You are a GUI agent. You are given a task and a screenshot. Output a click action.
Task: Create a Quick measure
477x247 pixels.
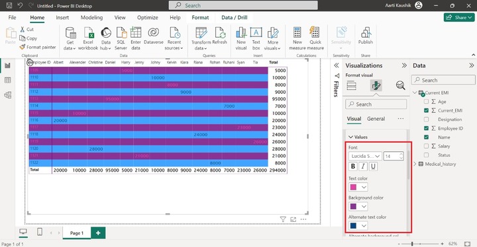coord(315,38)
